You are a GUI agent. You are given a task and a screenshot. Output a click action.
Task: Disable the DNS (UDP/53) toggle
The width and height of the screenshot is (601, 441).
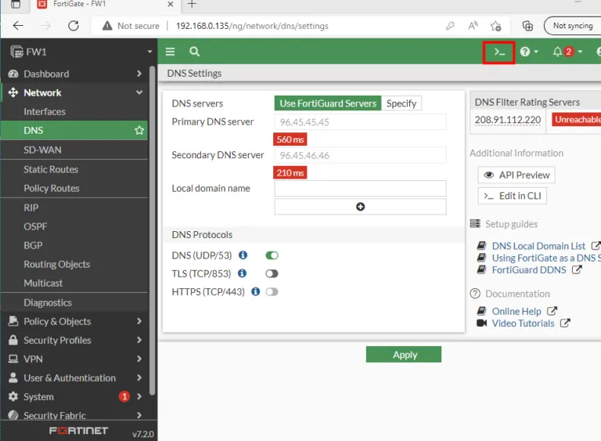(272, 255)
